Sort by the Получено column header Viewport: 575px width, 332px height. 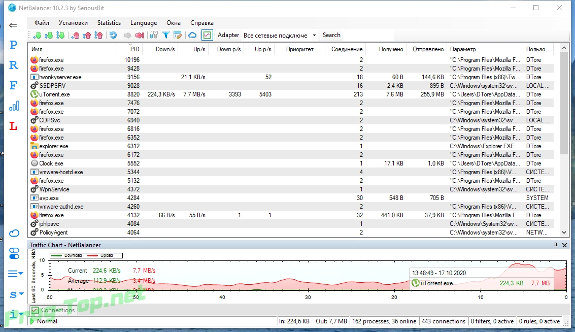[x=386, y=49]
